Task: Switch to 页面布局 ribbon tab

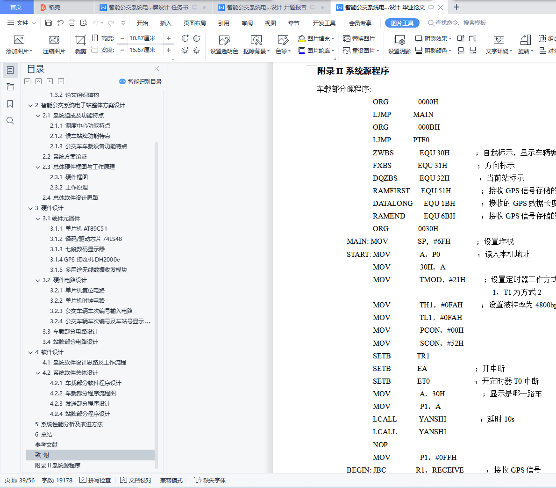Action: (x=195, y=23)
